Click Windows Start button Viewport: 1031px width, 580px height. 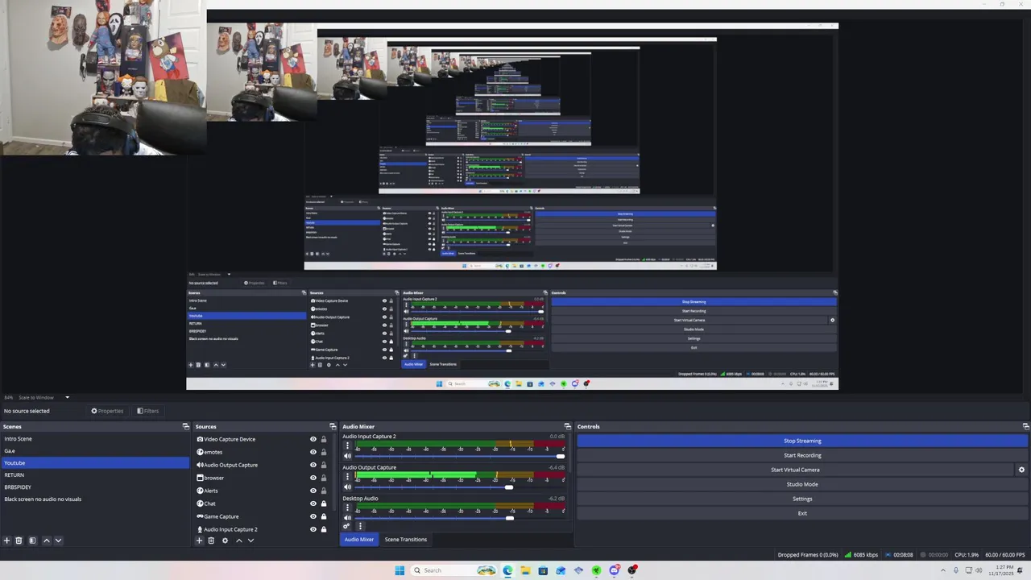(400, 570)
